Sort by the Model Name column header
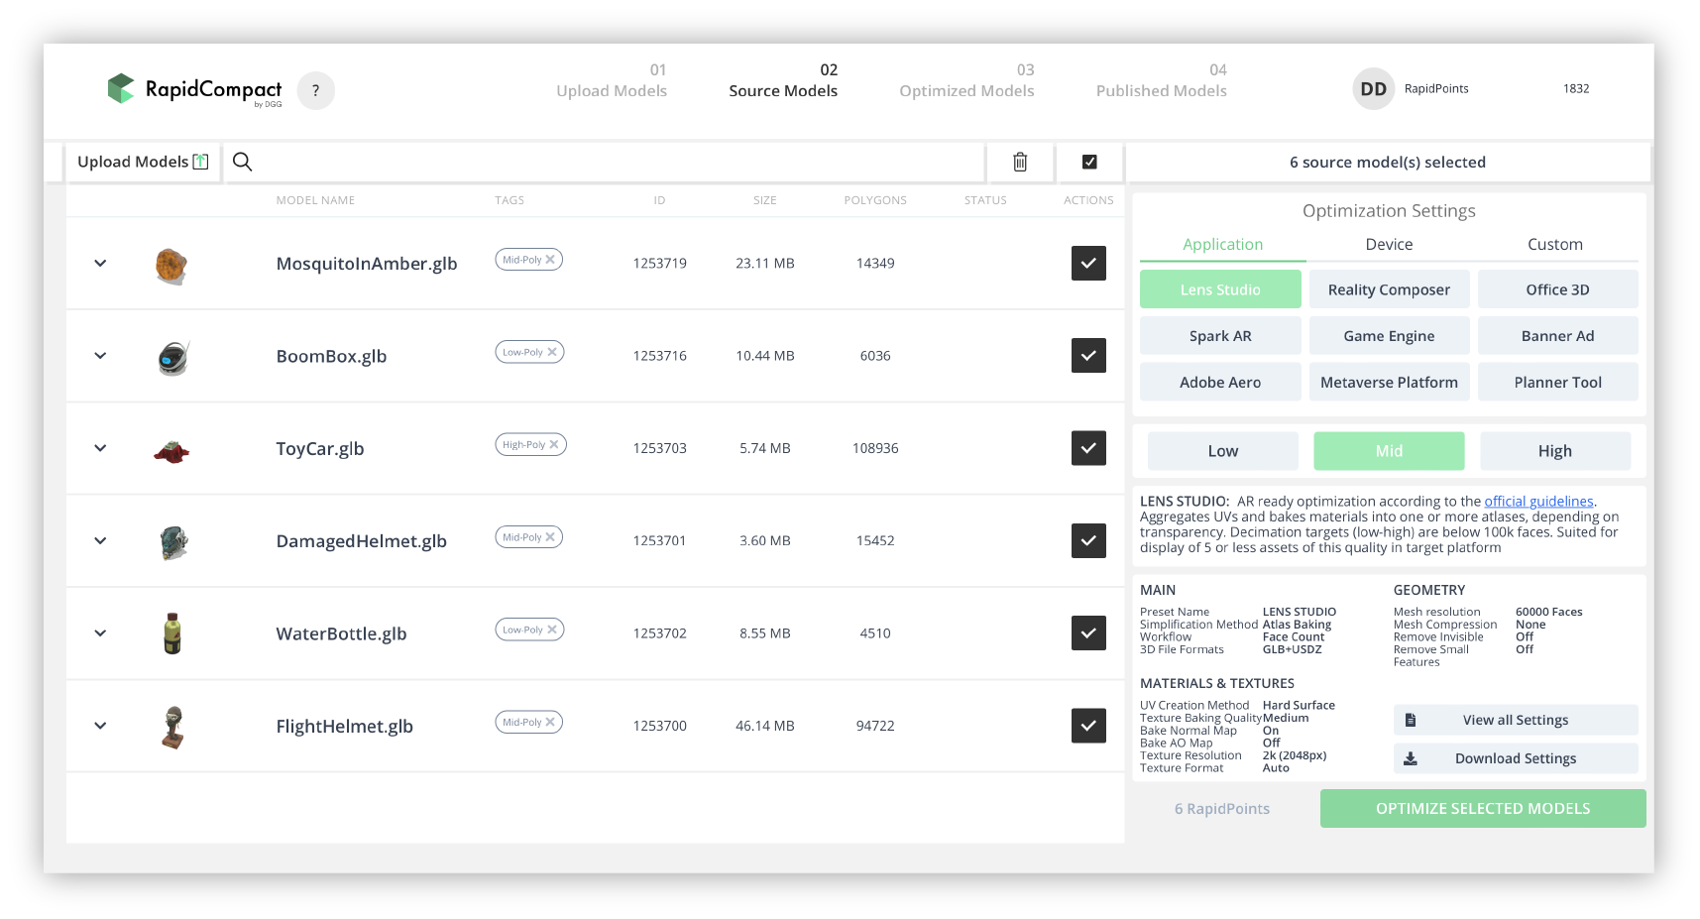1700x919 pixels. coord(315,200)
